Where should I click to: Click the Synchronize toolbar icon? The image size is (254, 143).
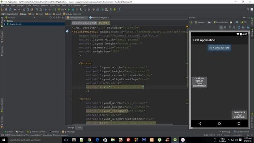pos(10,10)
